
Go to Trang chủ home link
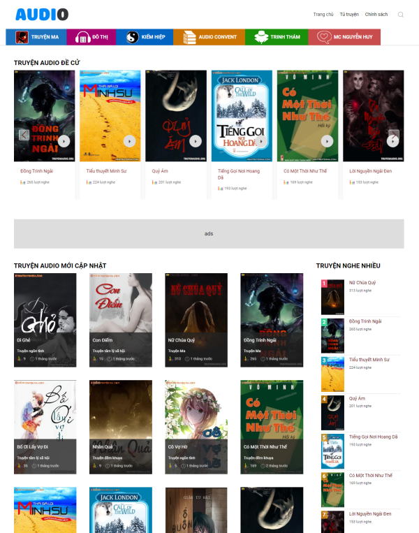[323, 15]
